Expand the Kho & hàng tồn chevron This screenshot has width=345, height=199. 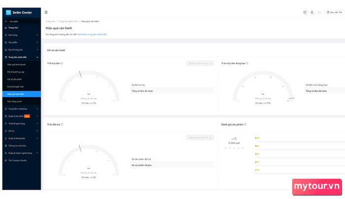click(37, 50)
